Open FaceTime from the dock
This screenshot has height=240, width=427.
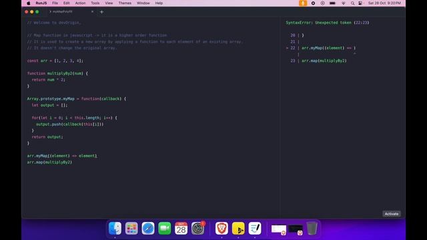(165, 228)
